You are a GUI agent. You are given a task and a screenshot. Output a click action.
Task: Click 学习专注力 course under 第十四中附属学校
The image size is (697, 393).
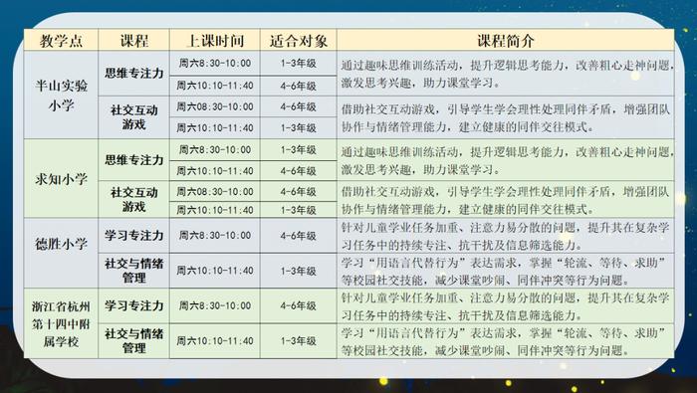point(133,306)
